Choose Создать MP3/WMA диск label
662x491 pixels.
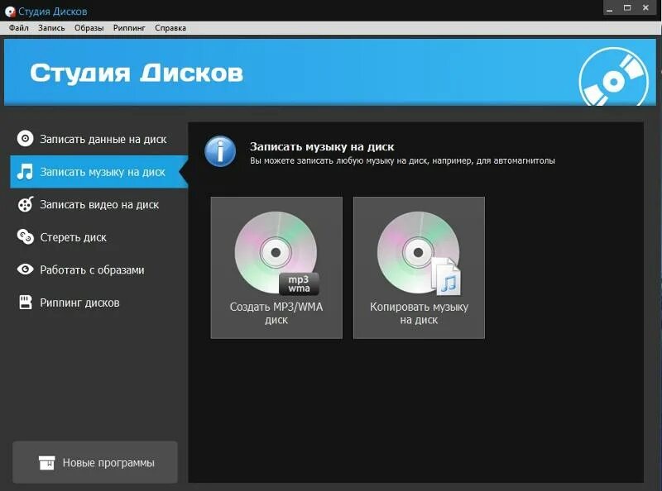276,313
